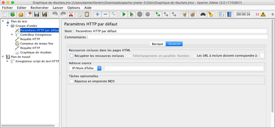This screenshot has height=128, width=275.
Task: Toggle Téléchargements en parallèle checkbox
Action: point(130,56)
